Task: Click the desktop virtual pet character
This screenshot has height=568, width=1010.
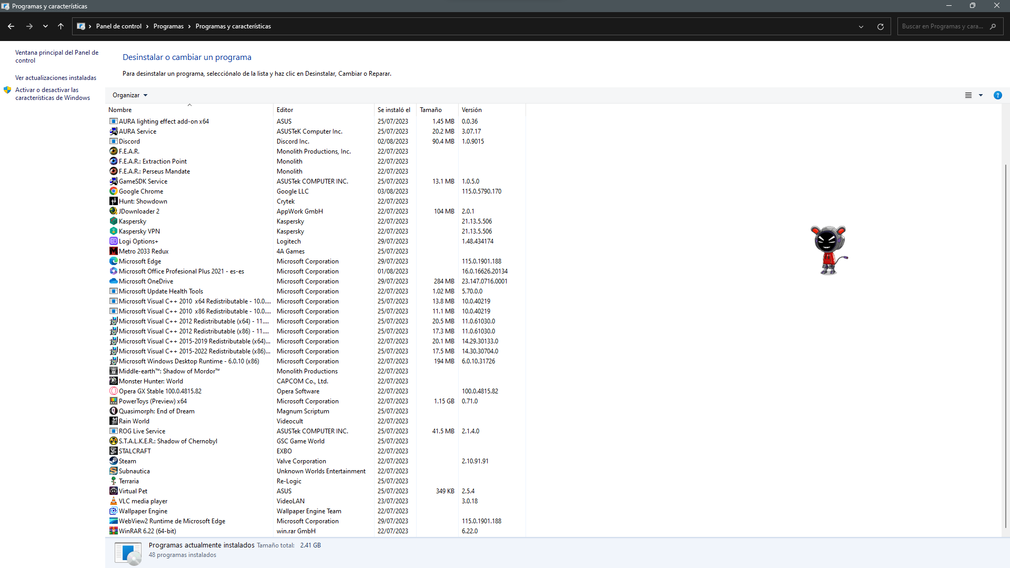Action: coord(829,250)
